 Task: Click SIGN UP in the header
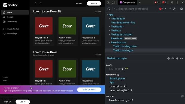[x=79, y=3]
